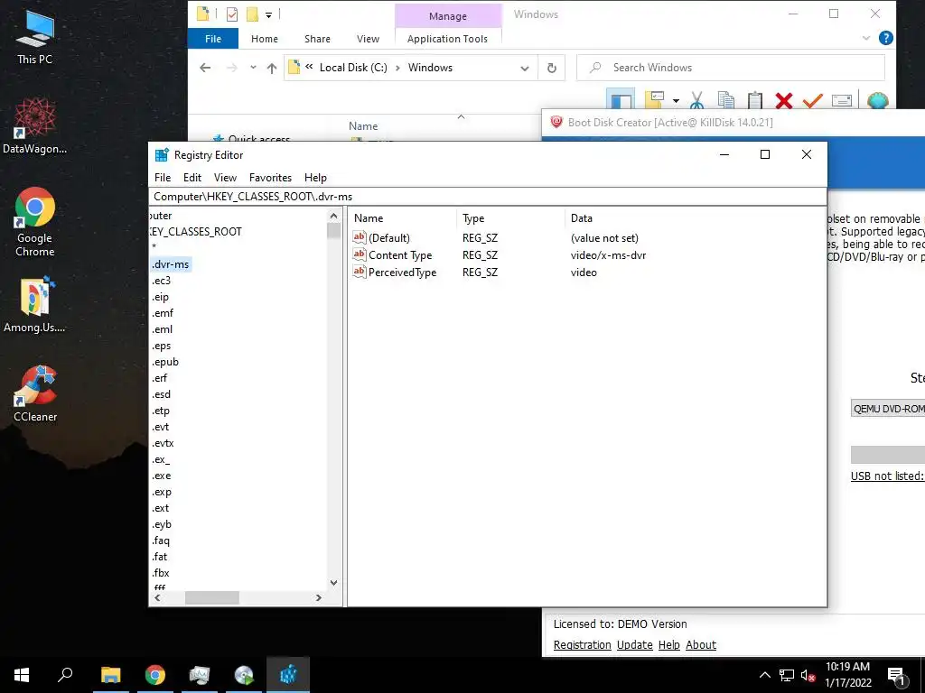
Task: Click the Registry Editor address path field
Action: point(488,197)
